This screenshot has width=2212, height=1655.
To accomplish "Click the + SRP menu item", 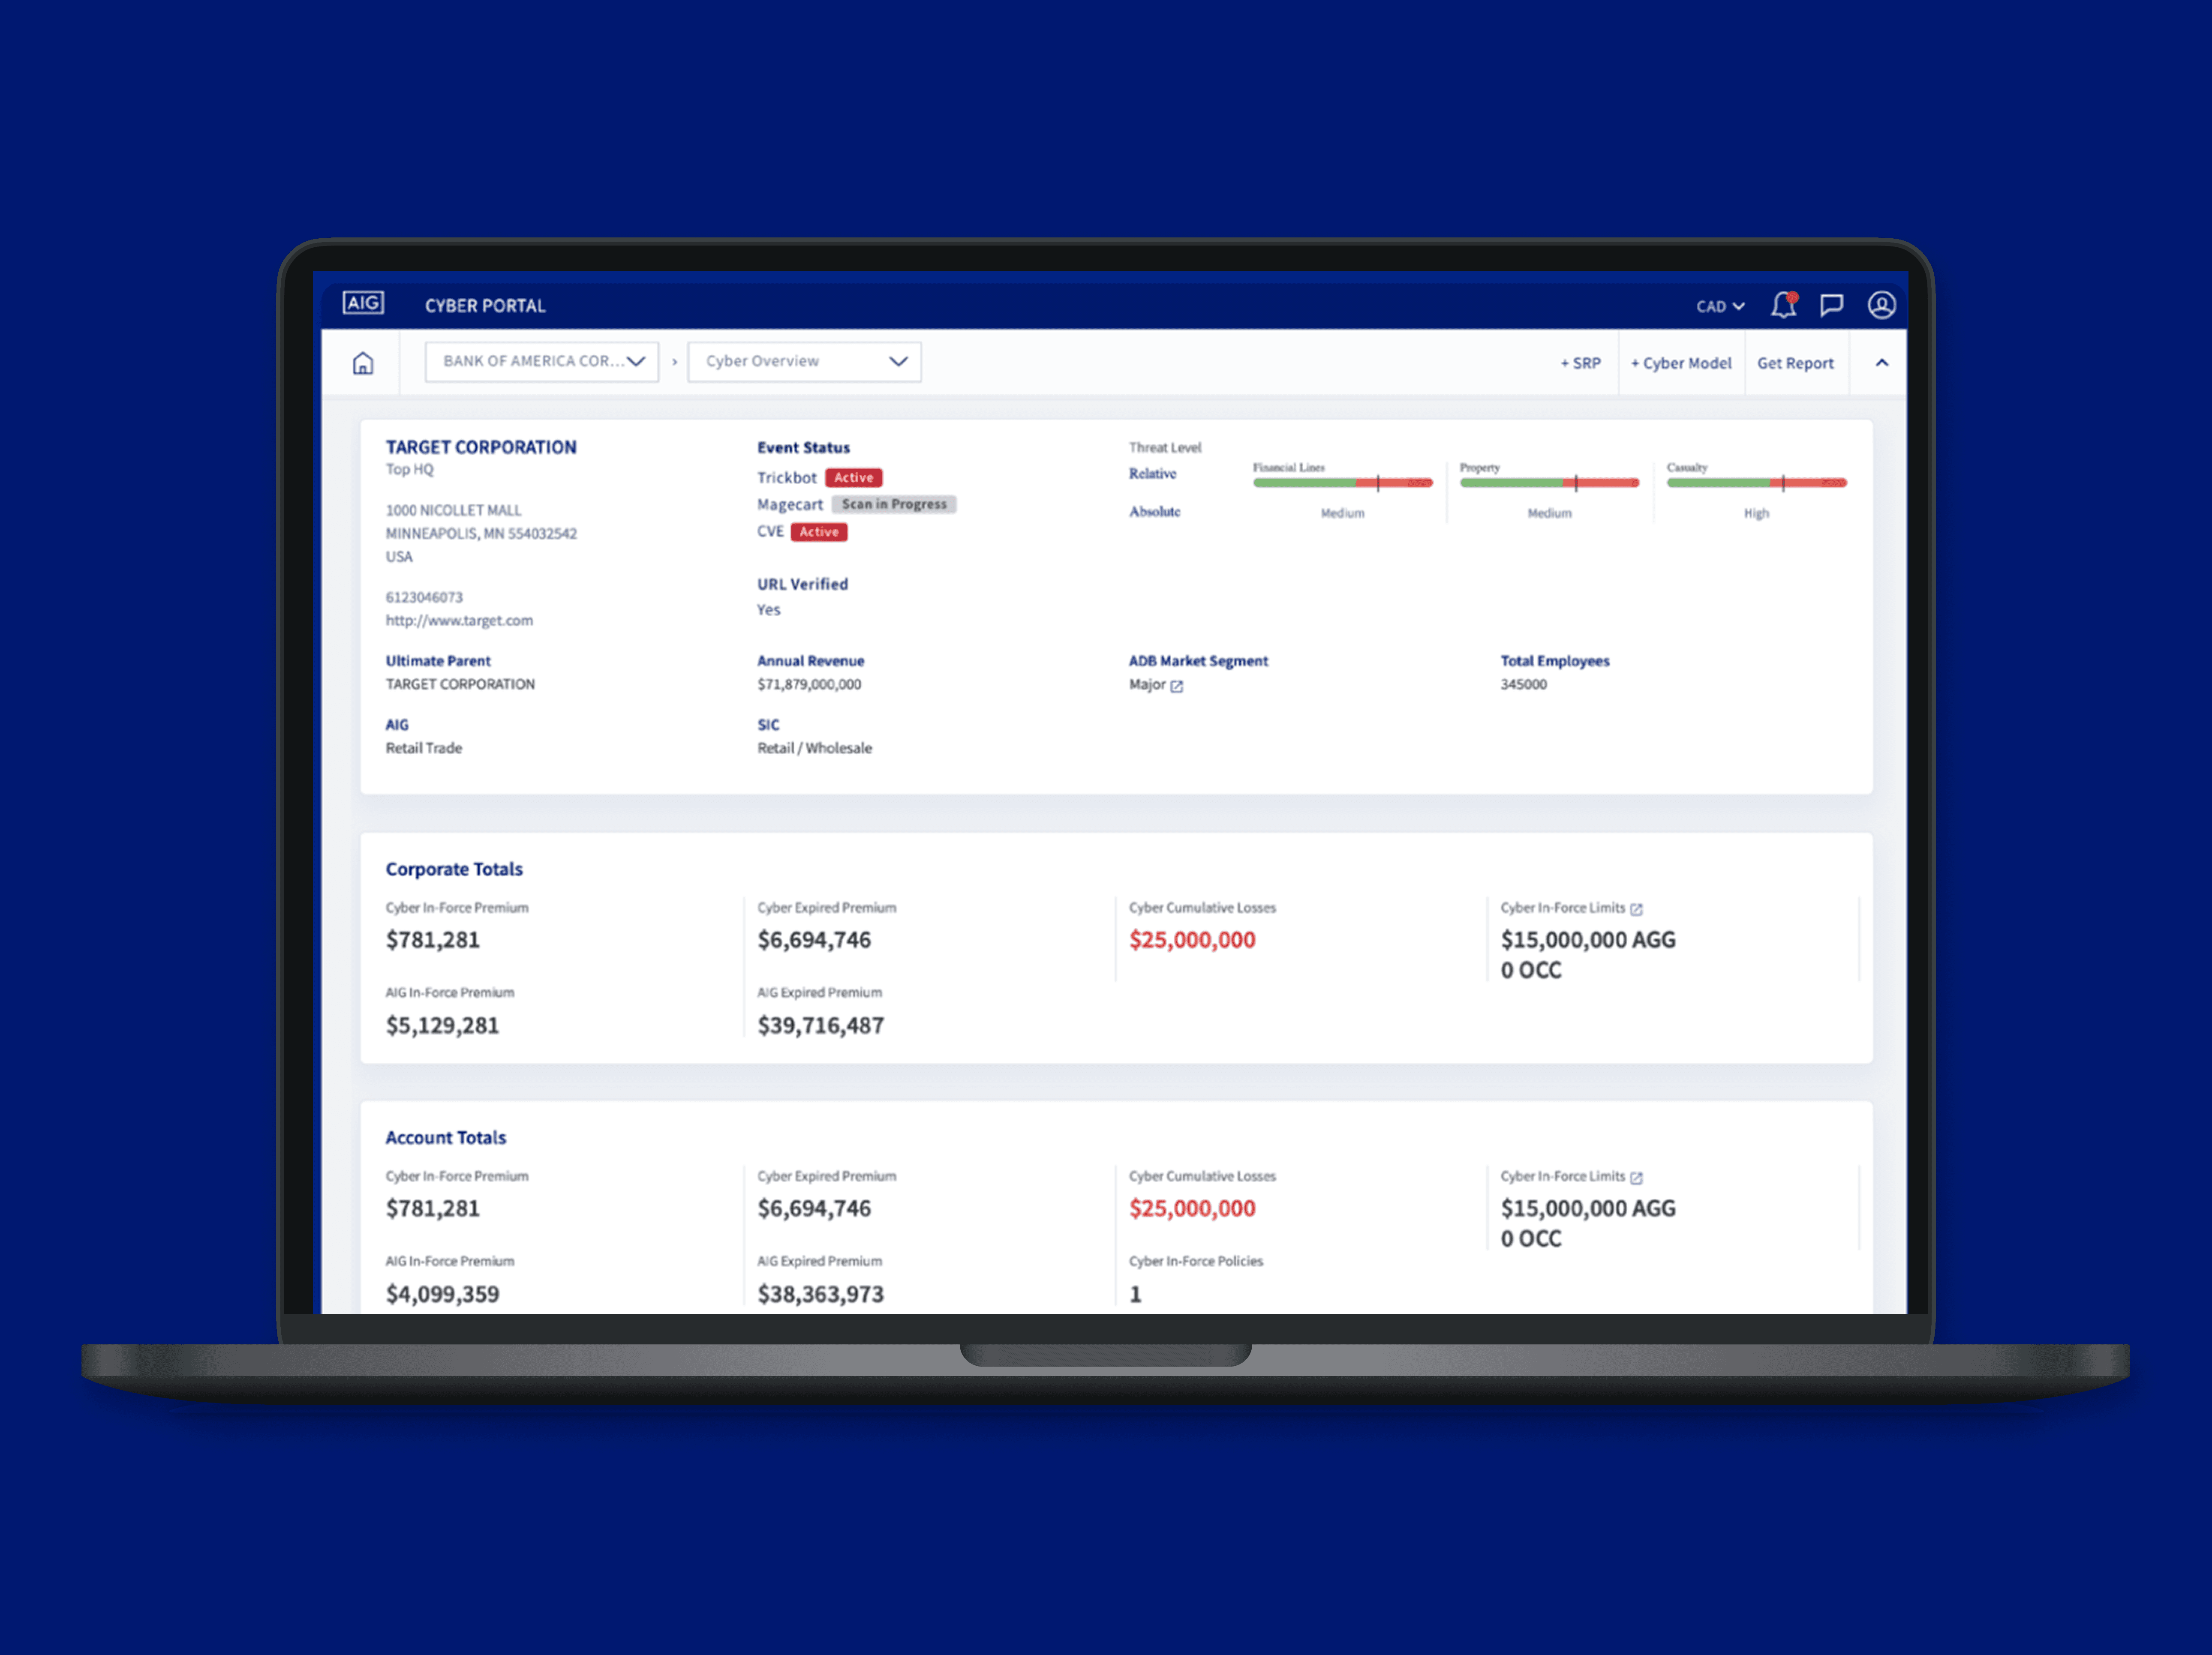I will [1580, 363].
